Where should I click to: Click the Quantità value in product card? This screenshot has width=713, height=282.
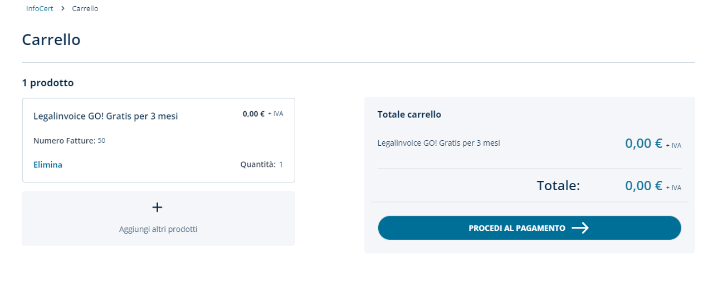(x=281, y=165)
